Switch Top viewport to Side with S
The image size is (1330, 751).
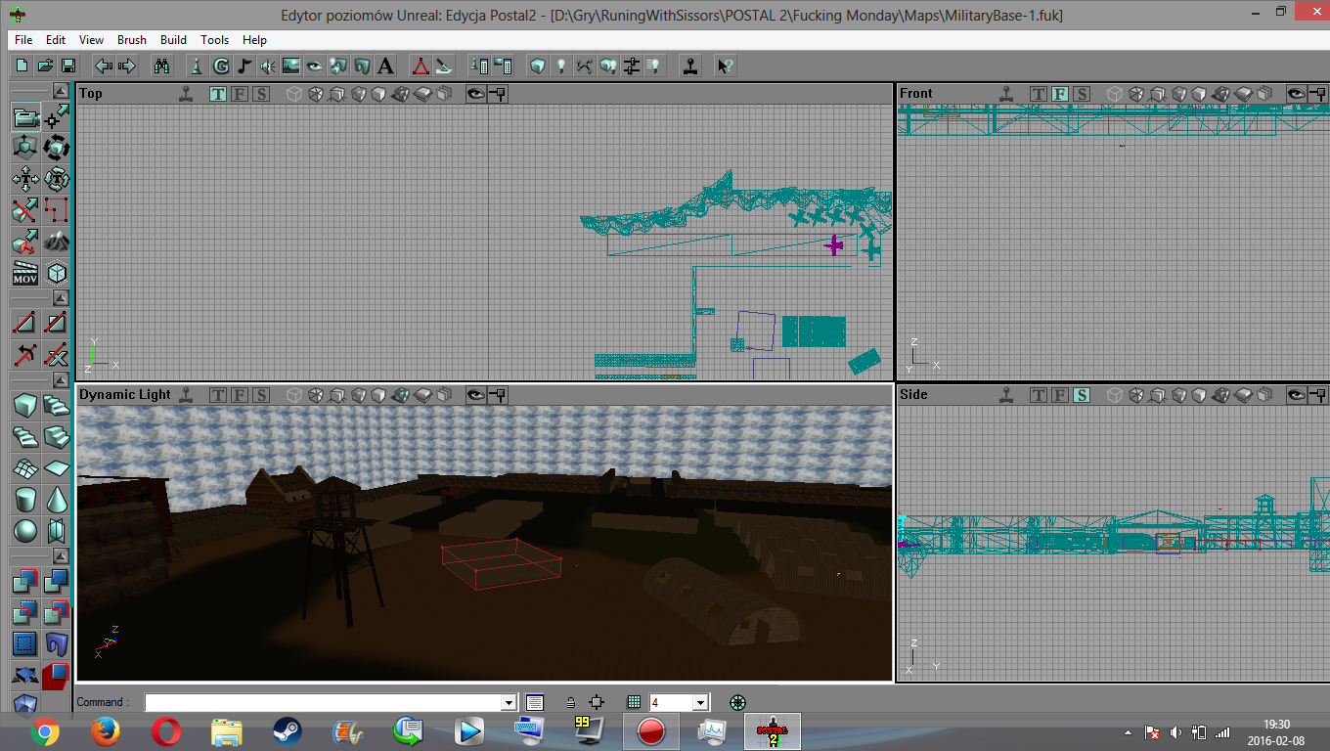[260, 94]
